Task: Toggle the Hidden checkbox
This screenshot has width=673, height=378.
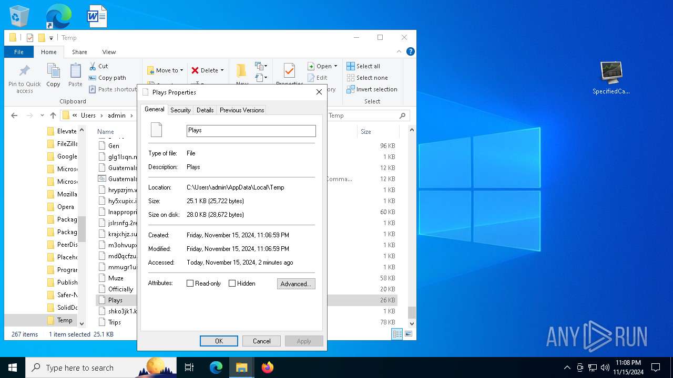Action: click(x=232, y=283)
